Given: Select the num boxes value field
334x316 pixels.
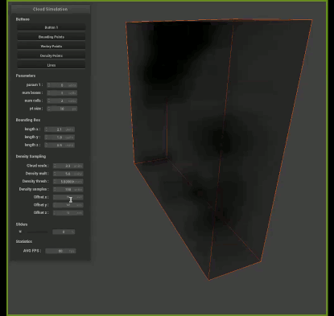Looking at the screenshot, I should point(62,92).
